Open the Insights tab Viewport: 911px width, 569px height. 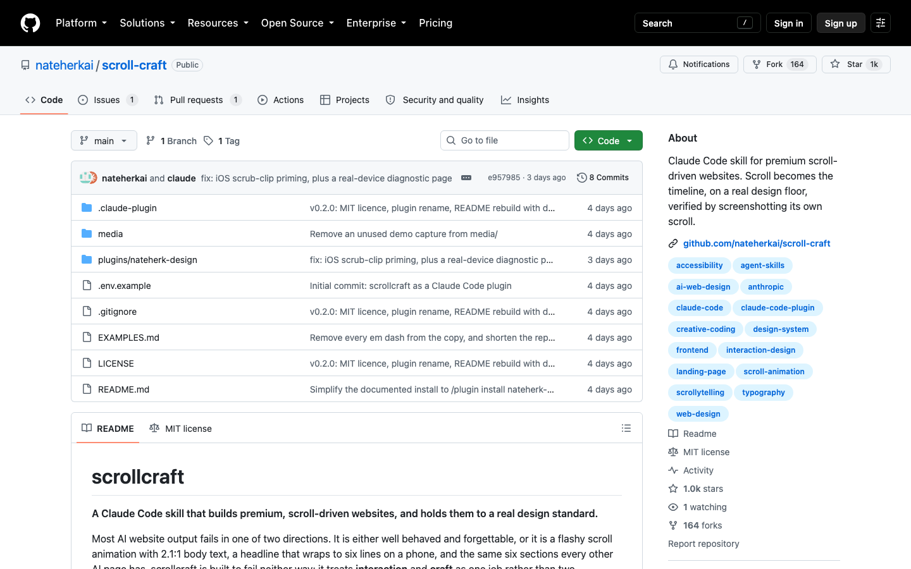coord(525,100)
